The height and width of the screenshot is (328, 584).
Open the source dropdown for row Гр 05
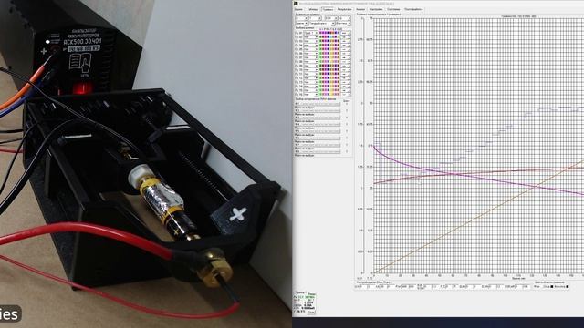310,49
